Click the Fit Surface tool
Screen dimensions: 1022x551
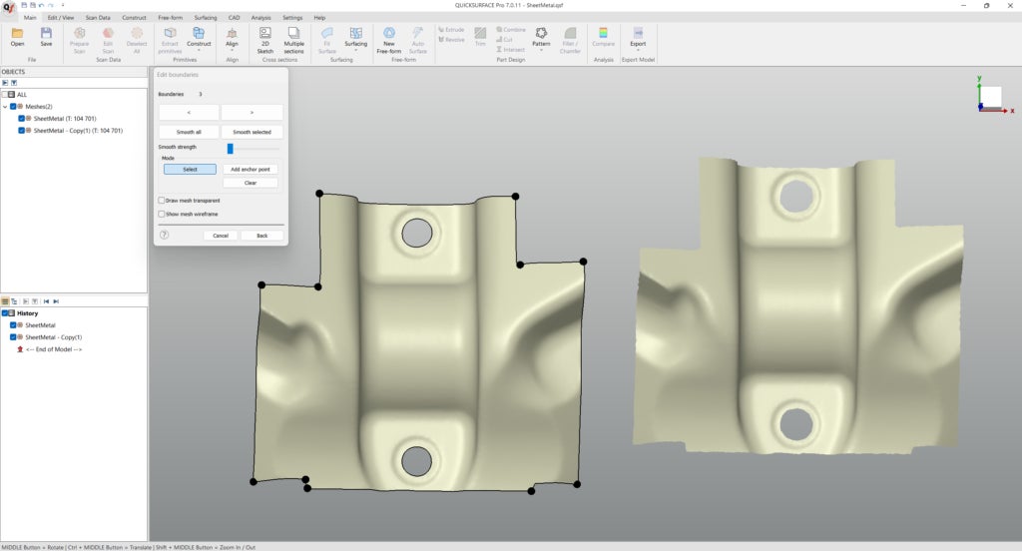click(327, 40)
